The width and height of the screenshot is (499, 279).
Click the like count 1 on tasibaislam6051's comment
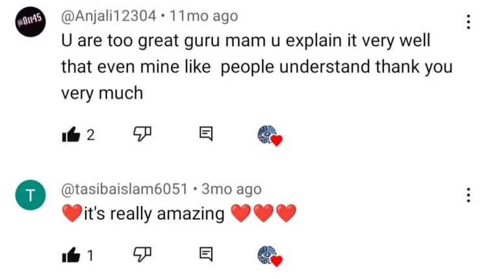[x=90, y=256]
